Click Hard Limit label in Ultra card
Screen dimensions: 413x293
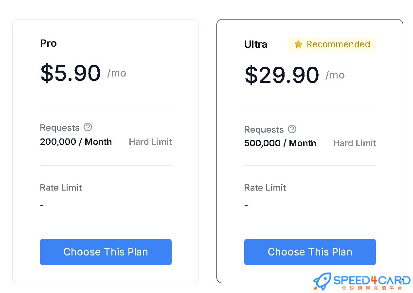[355, 143]
